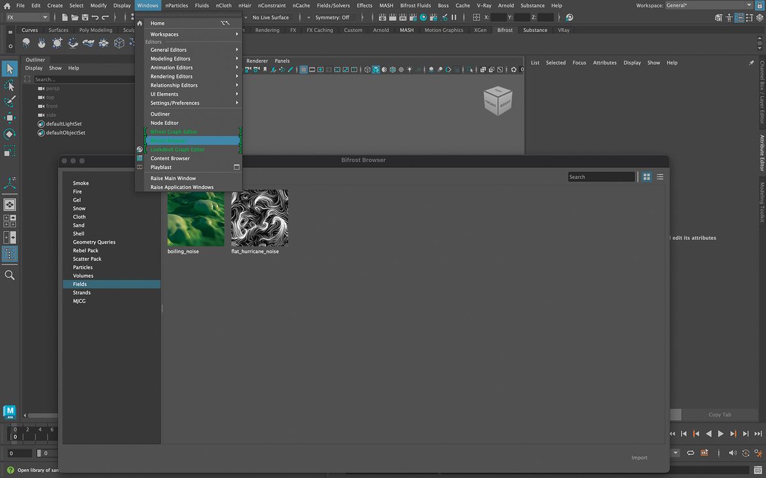Click the Play forwards button
766x478 pixels.
click(721, 434)
